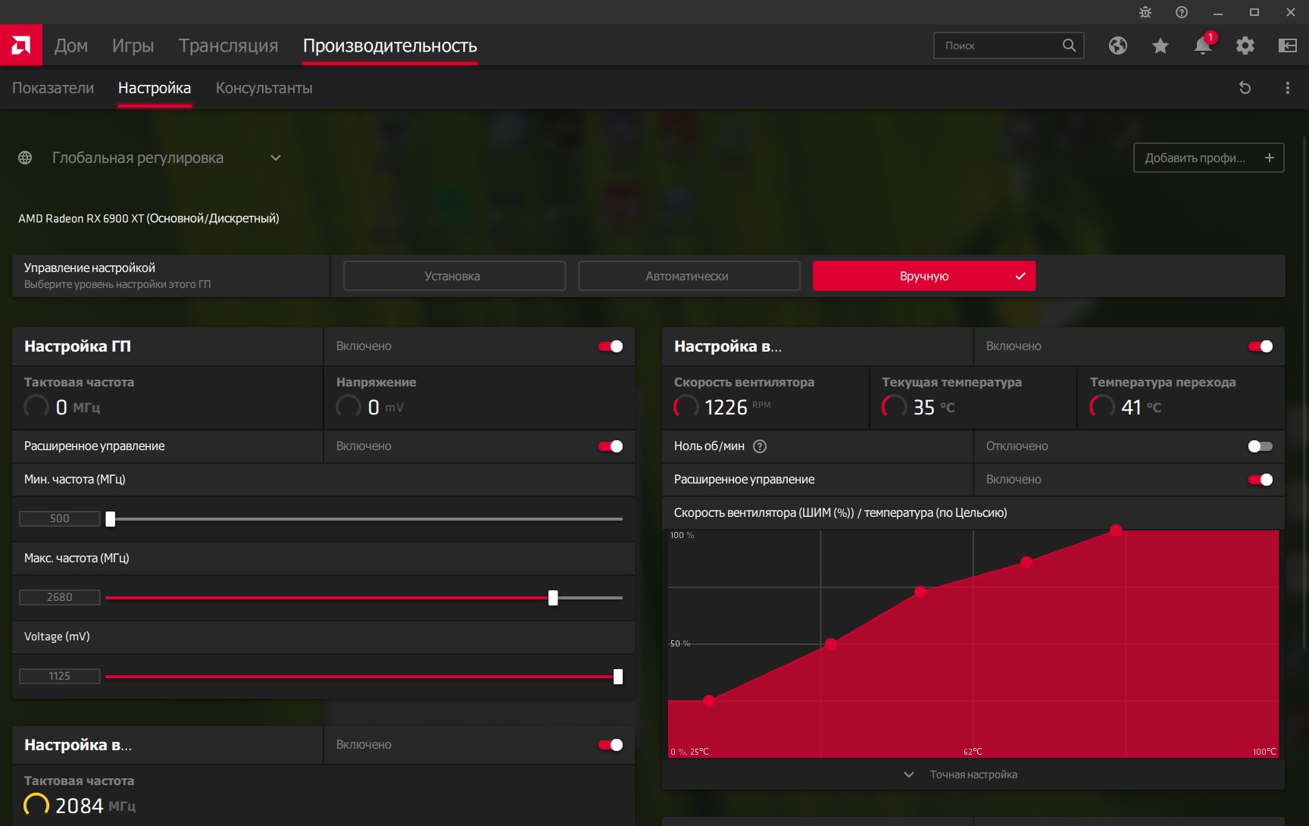Select first fan curve point near 25°C
Screen dimensions: 1309x826
[x=709, y=701]
